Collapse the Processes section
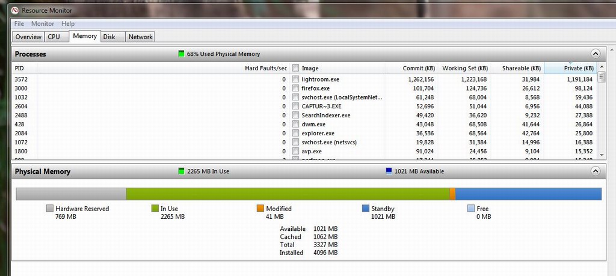Screen dimensions: 616x276 pos(596,54)
